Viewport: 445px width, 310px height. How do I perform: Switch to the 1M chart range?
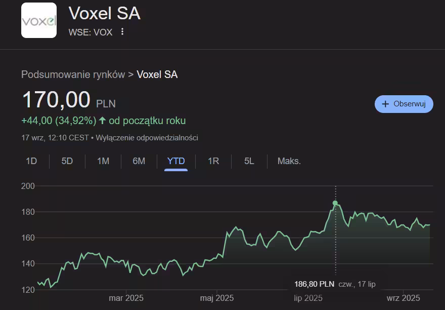(103, 161)
